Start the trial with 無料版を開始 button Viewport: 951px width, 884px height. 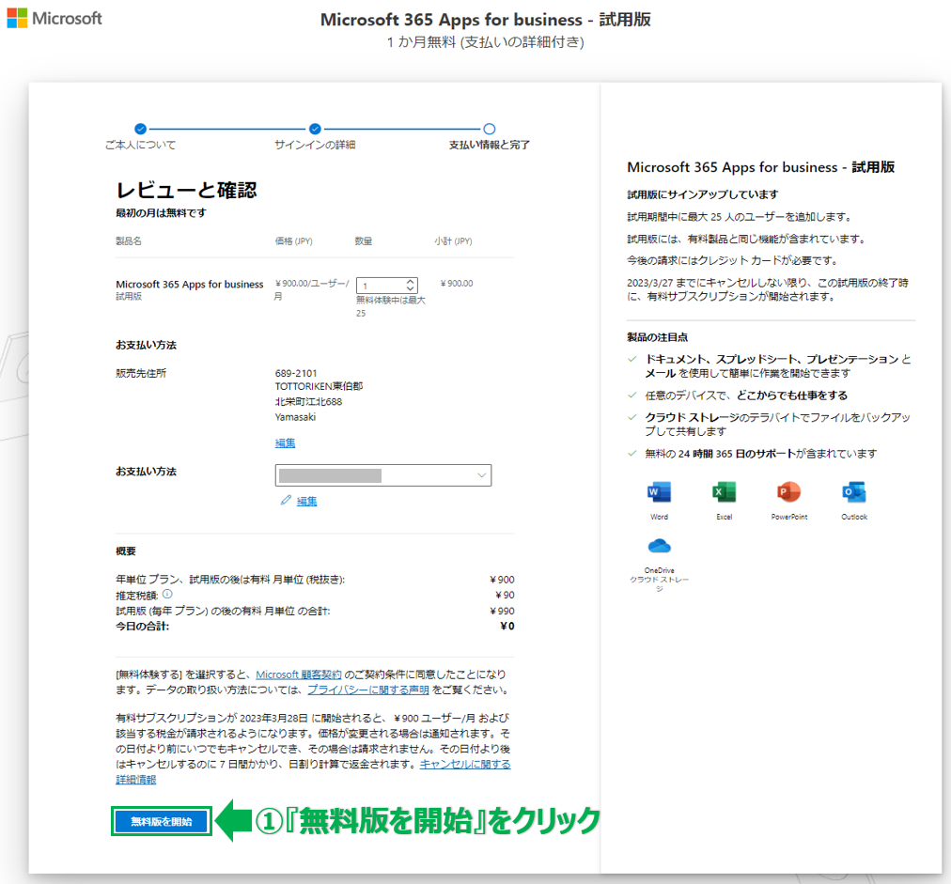(162, 822)
